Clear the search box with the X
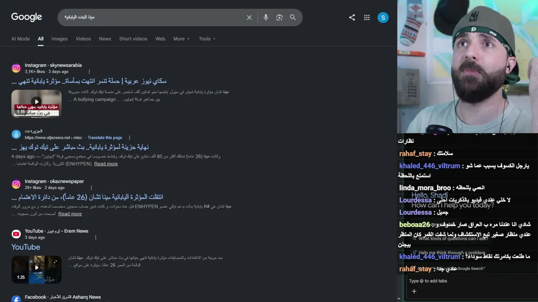This screenshot has width=538, height=302. [249, 18]
